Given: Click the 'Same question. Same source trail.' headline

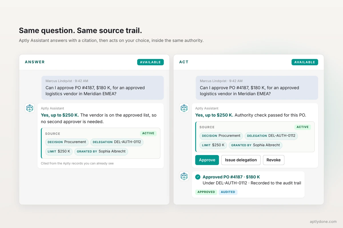Looking at the screenshot, I should tap(80, 30).
